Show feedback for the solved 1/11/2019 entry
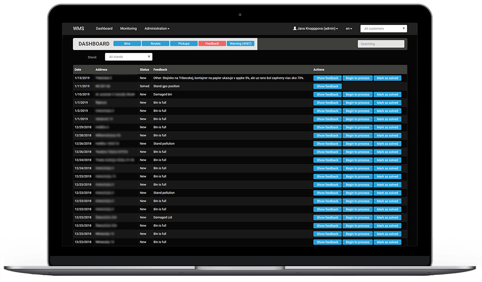Image resolution: width=482 pixels, height=282 pixels. pos(327,87)
